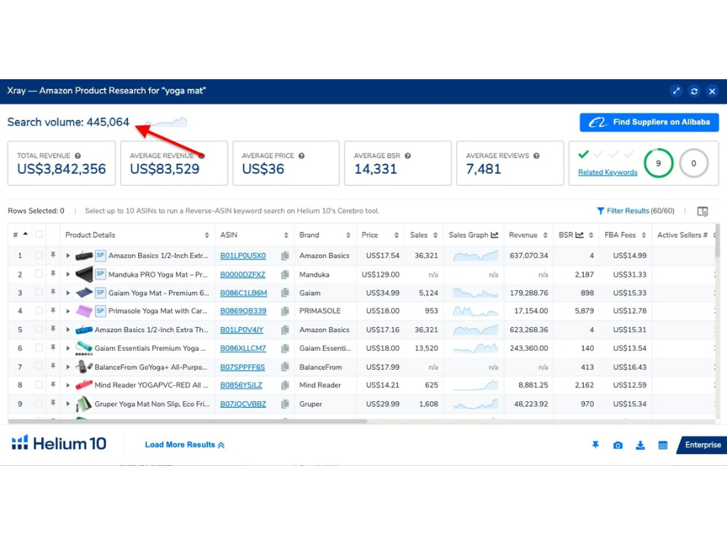Click the grey circular score showing 0
Screen dimensions: 727x545
pos(694,163)
